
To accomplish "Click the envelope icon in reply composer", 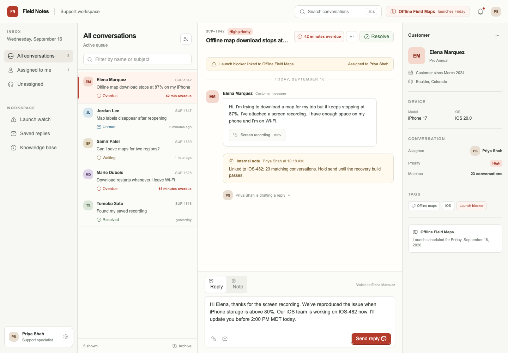I will coord(225,339).
